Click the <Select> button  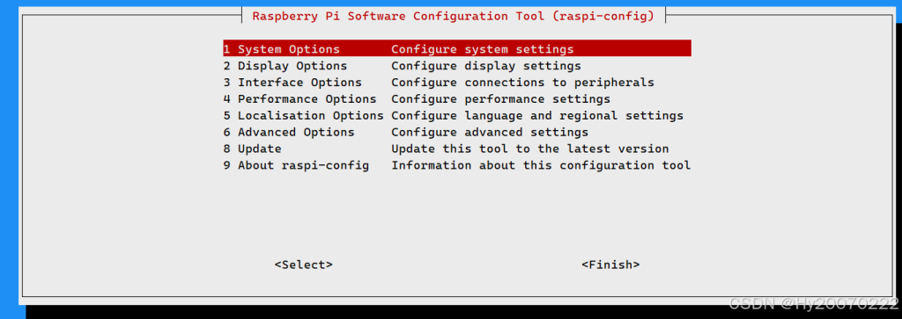304,265
